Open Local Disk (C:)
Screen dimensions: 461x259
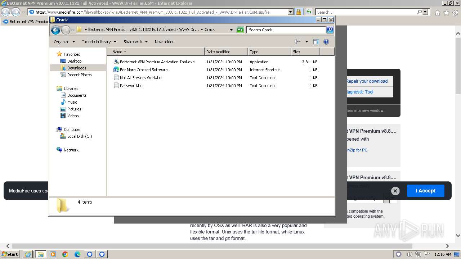point(80,136)
